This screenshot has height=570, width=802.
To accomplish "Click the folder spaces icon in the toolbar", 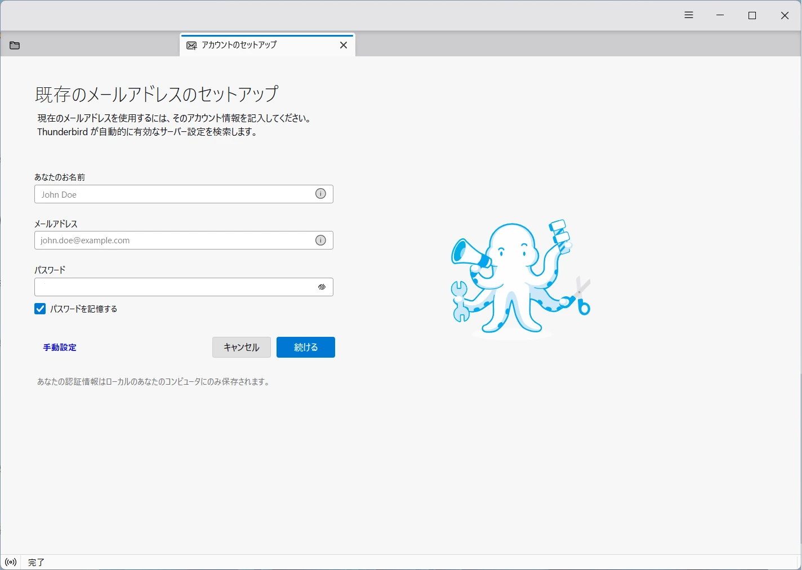I will [14, 45].
